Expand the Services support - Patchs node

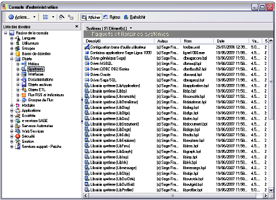[12, 147]
